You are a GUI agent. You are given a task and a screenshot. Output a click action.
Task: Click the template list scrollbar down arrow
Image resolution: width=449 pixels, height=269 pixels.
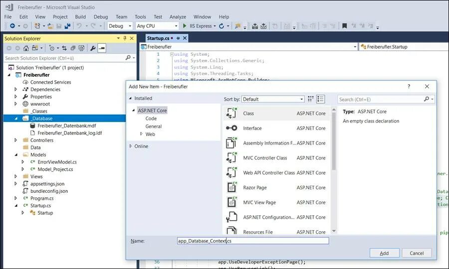tap(334, 231)
